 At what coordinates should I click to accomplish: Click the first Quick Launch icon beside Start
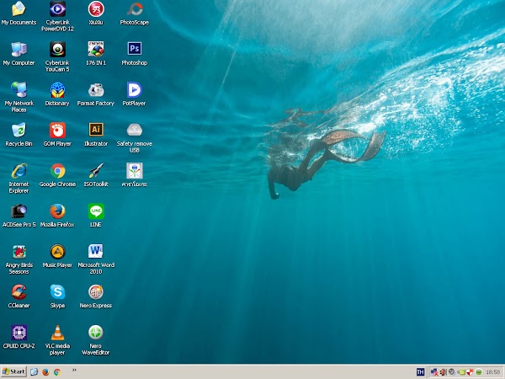coord(35,372)
